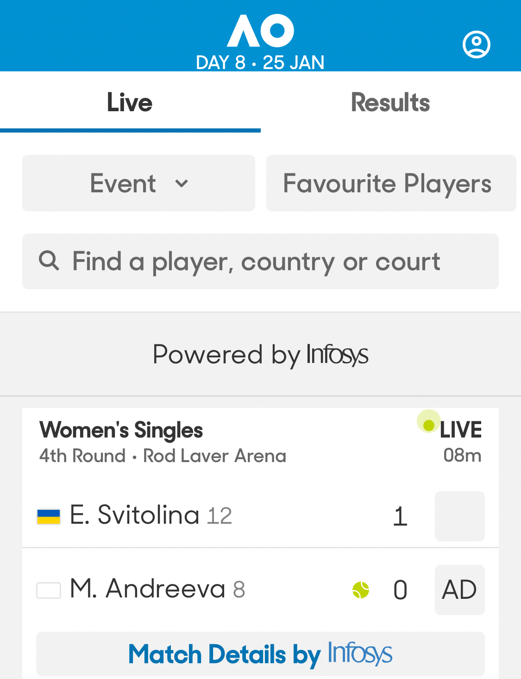The height and width of the screenshot is (679, 521).
Task: Click the Women's Singles match header
Action: coord(121,430)
